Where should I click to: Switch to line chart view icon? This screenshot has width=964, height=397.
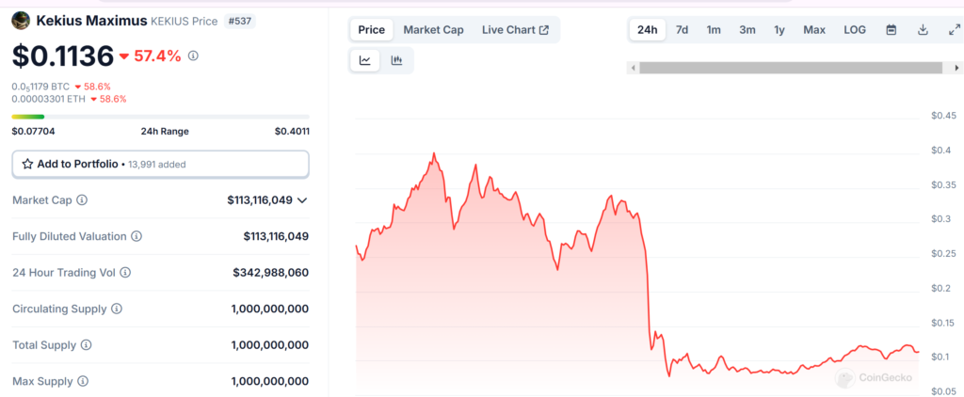click(365, 61)
